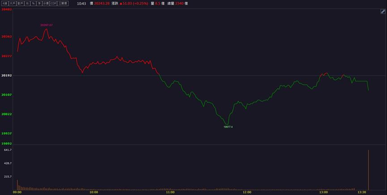Screen dimensions: 387x195
Task: Click the tall closing volume bar at 13:30
Action: 368,170
